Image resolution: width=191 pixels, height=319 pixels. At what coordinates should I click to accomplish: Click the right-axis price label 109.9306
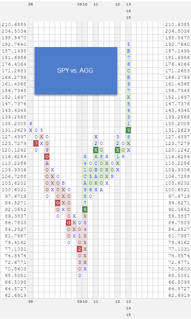[177, 170]
